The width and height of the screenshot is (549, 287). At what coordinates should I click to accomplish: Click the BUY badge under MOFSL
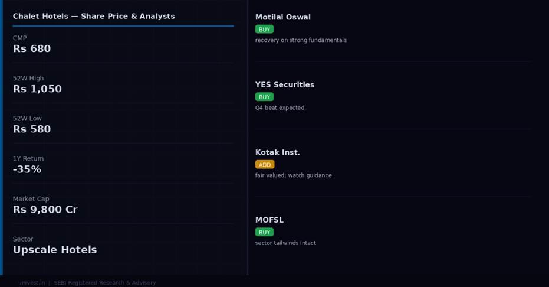[x=264, y=232]
